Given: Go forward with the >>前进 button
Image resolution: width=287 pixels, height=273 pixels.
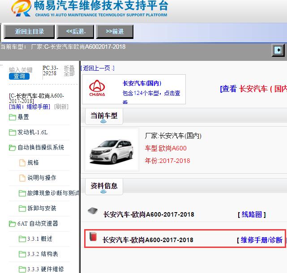Looking at the screenshot, I should [115, 32].
